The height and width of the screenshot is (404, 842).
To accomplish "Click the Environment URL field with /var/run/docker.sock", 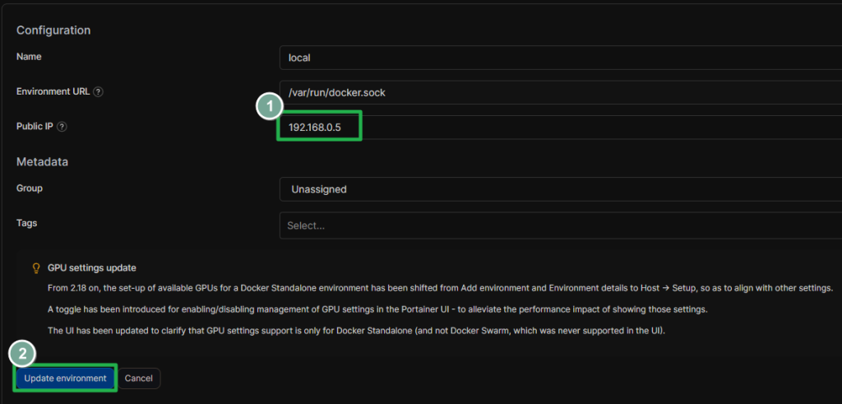I will click(x=559, y=93).
